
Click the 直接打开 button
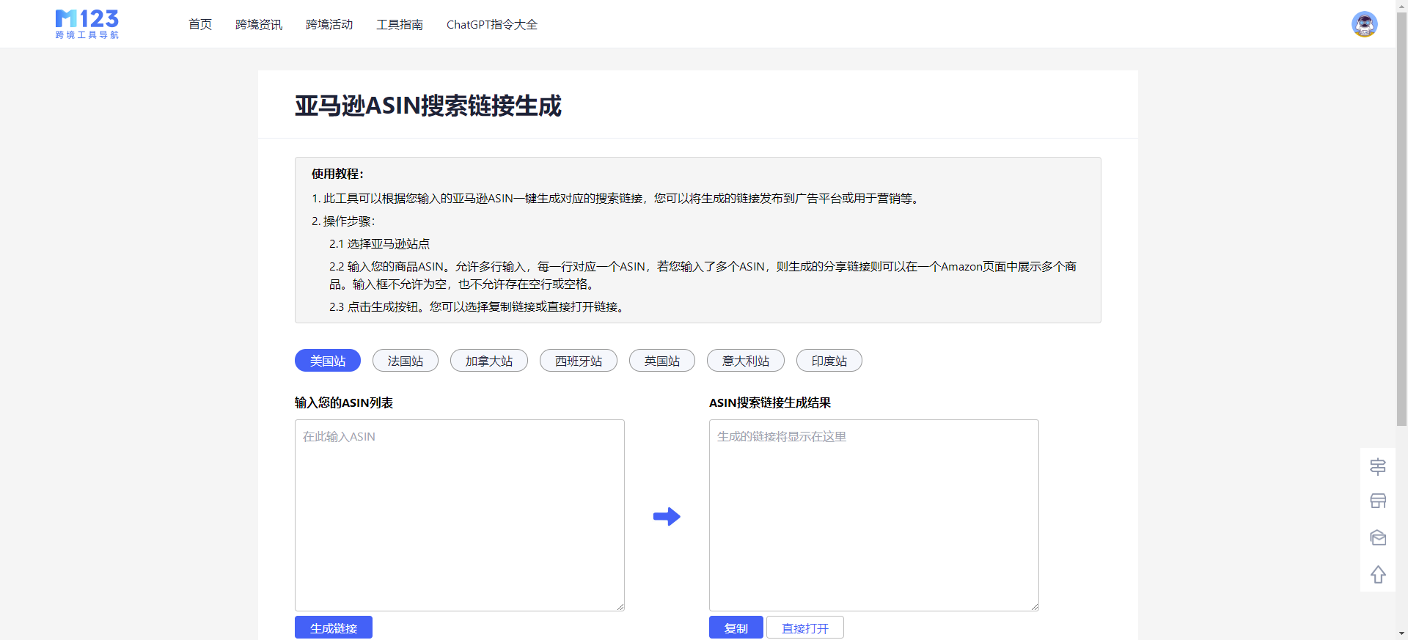[x=805, y=628]
